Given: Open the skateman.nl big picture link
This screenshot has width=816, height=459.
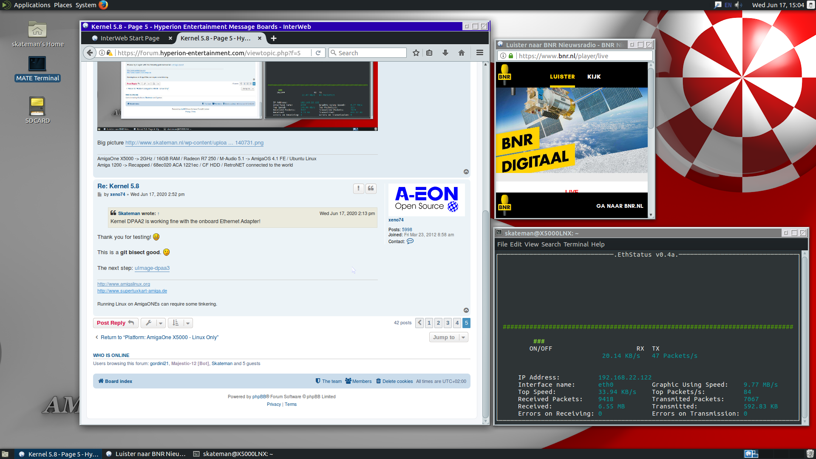Looking at the screenshot, I should click(x=194, y=143).
